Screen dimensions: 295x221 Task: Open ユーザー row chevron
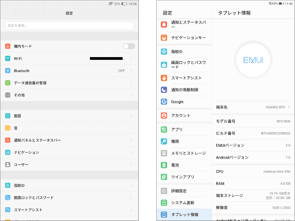[x=131, y=165]
